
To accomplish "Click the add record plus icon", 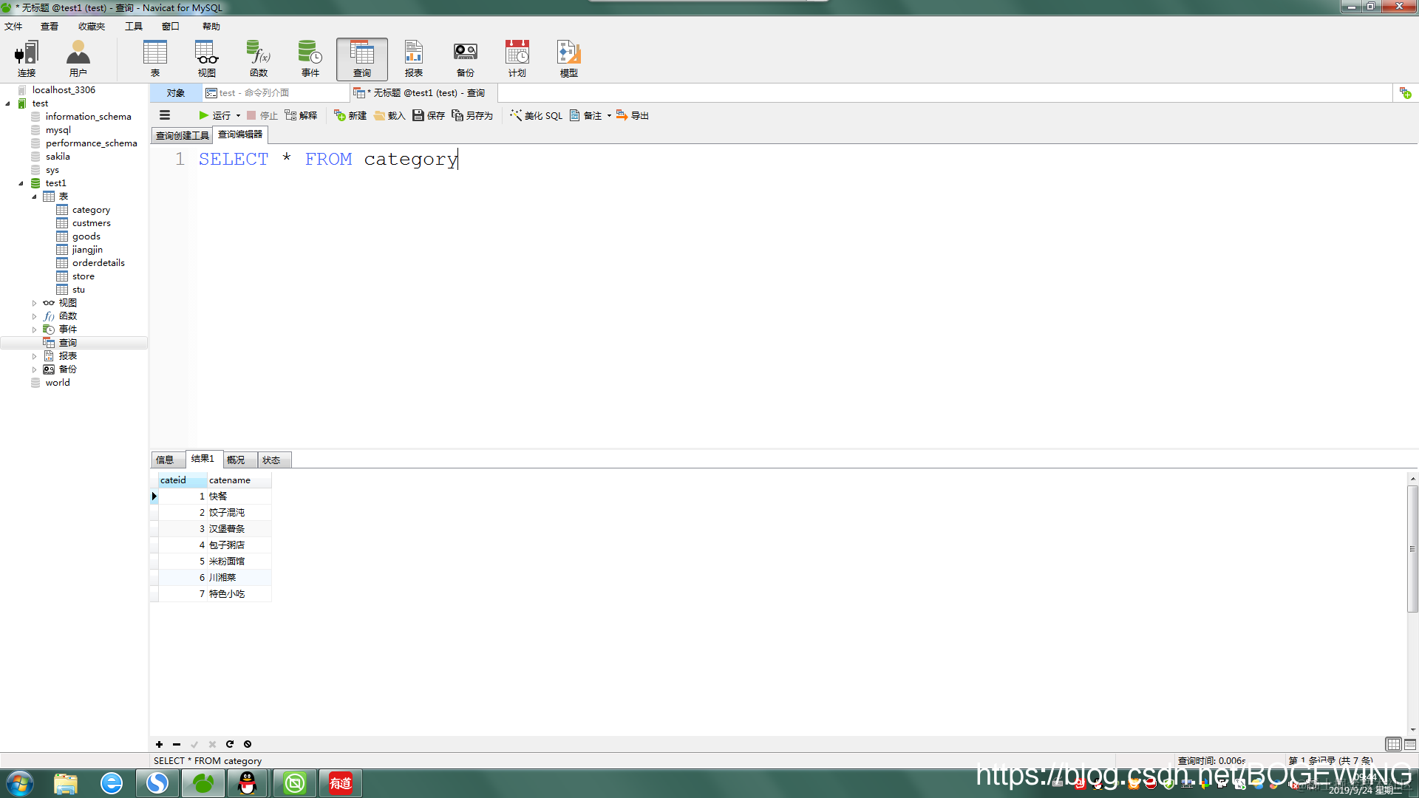I will 159,744.
